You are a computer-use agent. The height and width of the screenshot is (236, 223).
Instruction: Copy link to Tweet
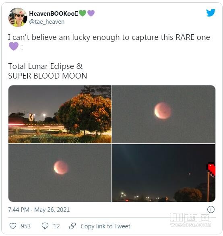click(x=105, y=226)
